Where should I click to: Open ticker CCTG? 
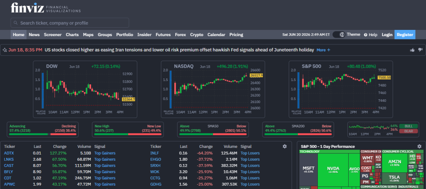point(155,178)
